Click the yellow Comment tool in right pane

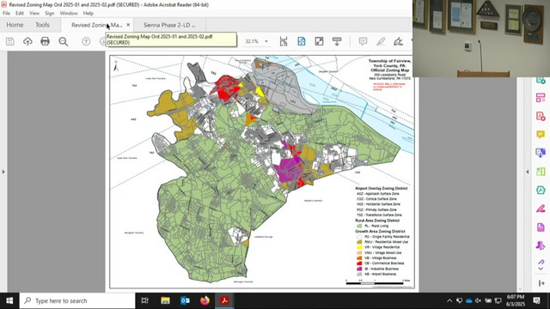click(x=541, y=135)
